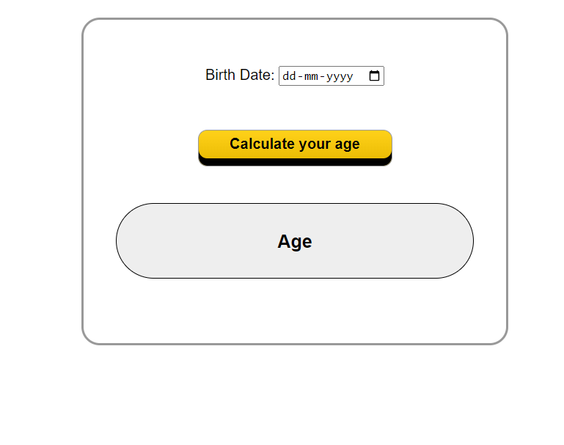This screenshot has height=445, width=564.
Task: Click the year placeholder in date field
Action: pos(339,76)
